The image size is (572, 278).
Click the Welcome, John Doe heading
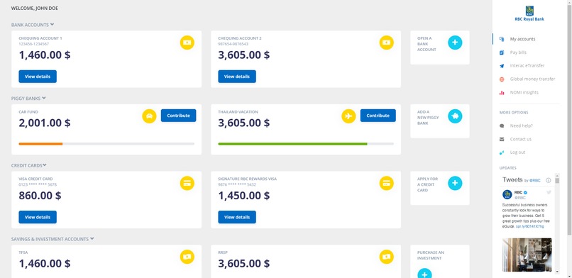(34, 8)
